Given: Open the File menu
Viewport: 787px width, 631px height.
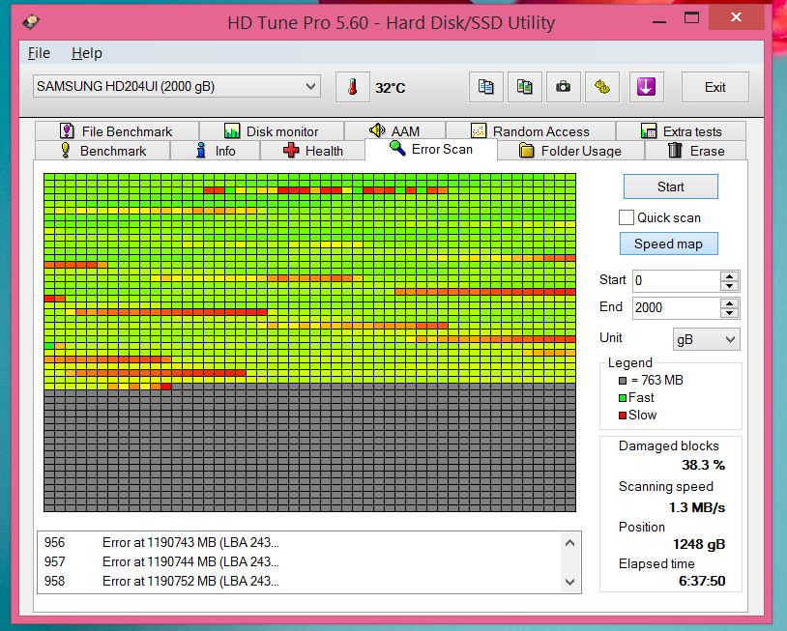Looking at the screenshot, I should tap(39, 53).
